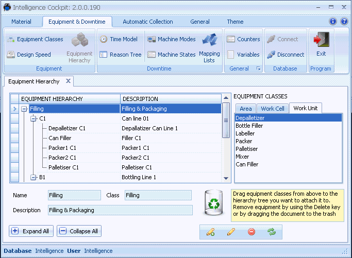The width and height of the screenshot is (352, 258).
Task: Click the red delete icon in bottom toolbar
Action: [252, 232]
